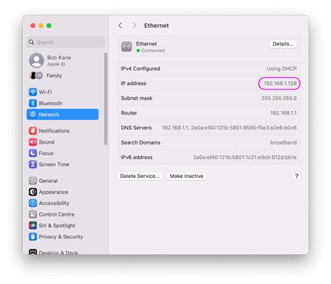Click the Siri & Spotlight icon

[x=33, y=225]
